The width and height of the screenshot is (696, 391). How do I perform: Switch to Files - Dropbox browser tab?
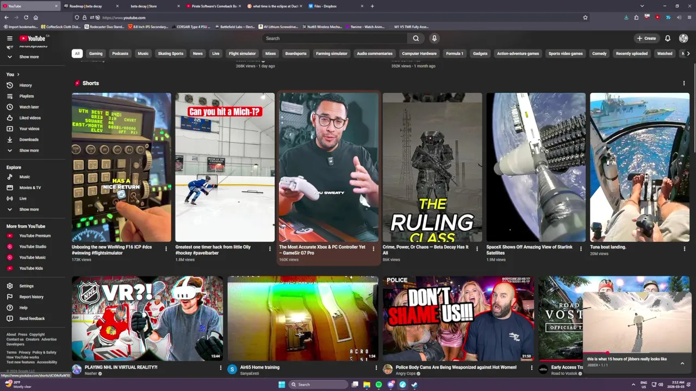pyautogui.click(x=336, y=6)
